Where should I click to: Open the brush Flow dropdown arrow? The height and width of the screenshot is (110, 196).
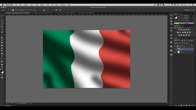point(54,10)
